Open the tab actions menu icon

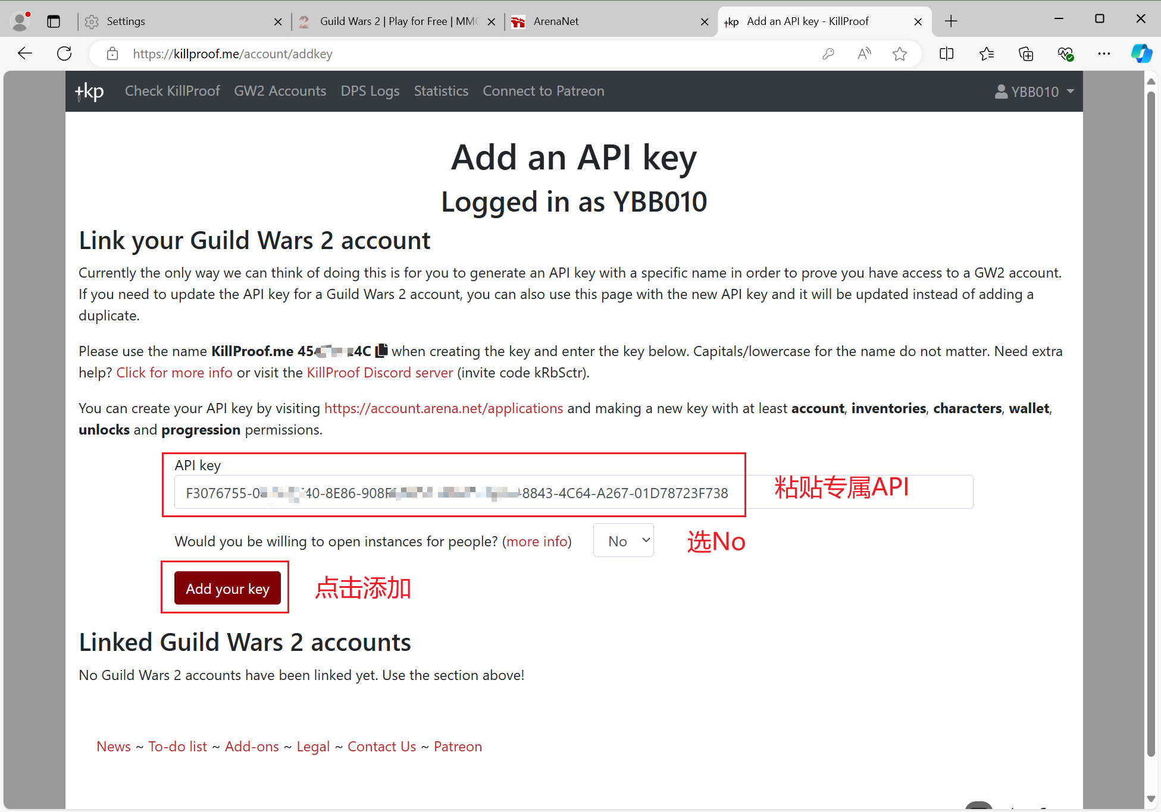pos(54,21)
